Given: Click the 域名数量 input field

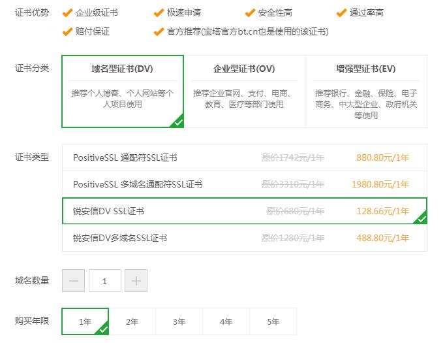Looking at the screenshot, I should coord(105,281).
